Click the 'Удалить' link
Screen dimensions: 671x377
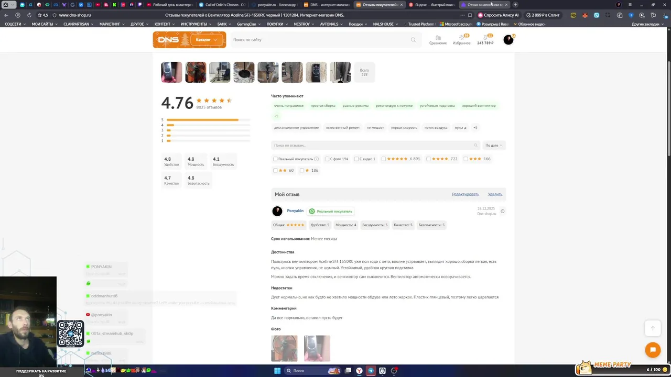pyautogui.click(x=495, y=194)
